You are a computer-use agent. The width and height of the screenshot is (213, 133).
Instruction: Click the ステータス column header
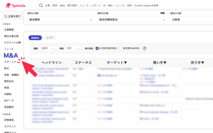coord(83,63)
